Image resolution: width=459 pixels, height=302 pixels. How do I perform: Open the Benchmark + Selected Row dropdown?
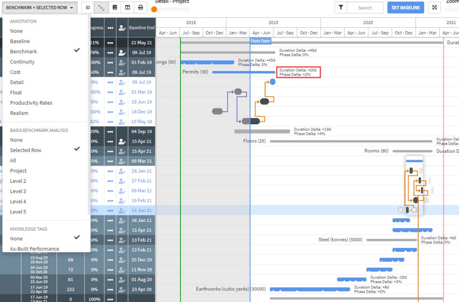[39, 8]
